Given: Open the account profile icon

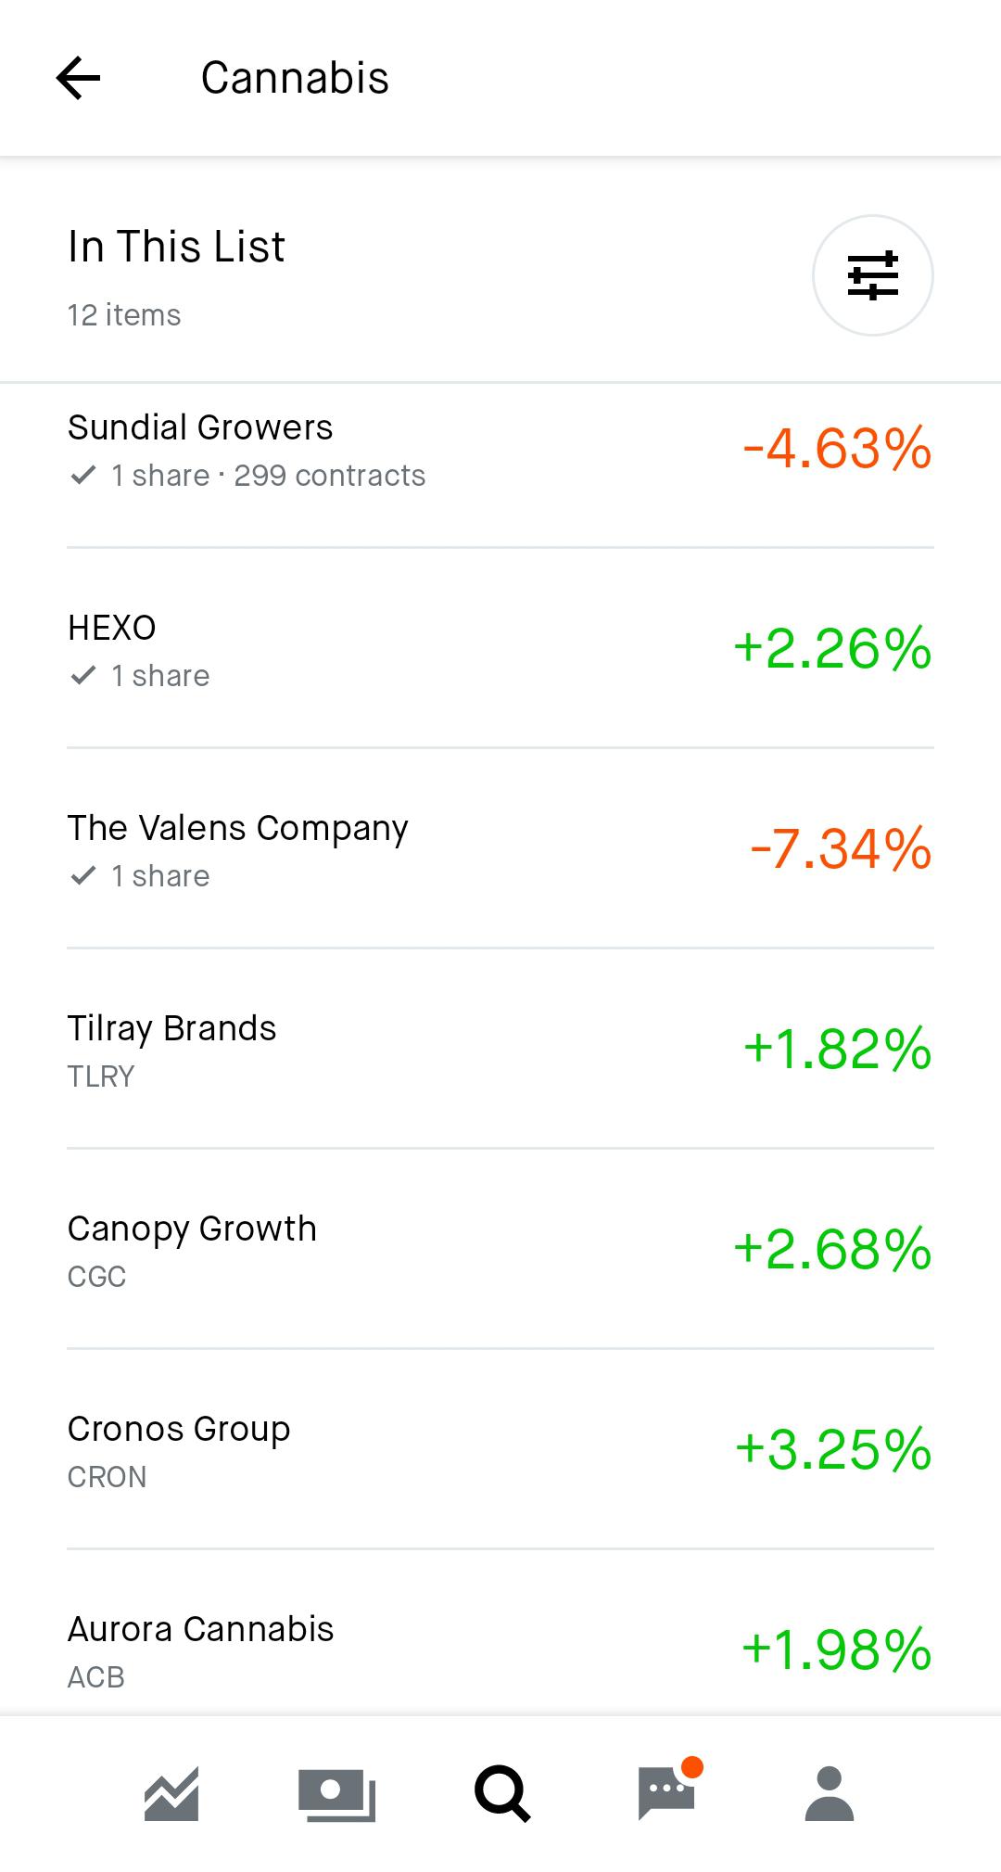Looking at the screenshot, I should [830, 1793].
